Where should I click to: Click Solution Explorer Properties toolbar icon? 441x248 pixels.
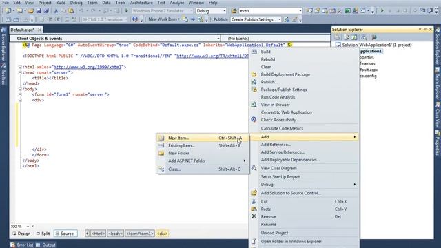point(337,37)
